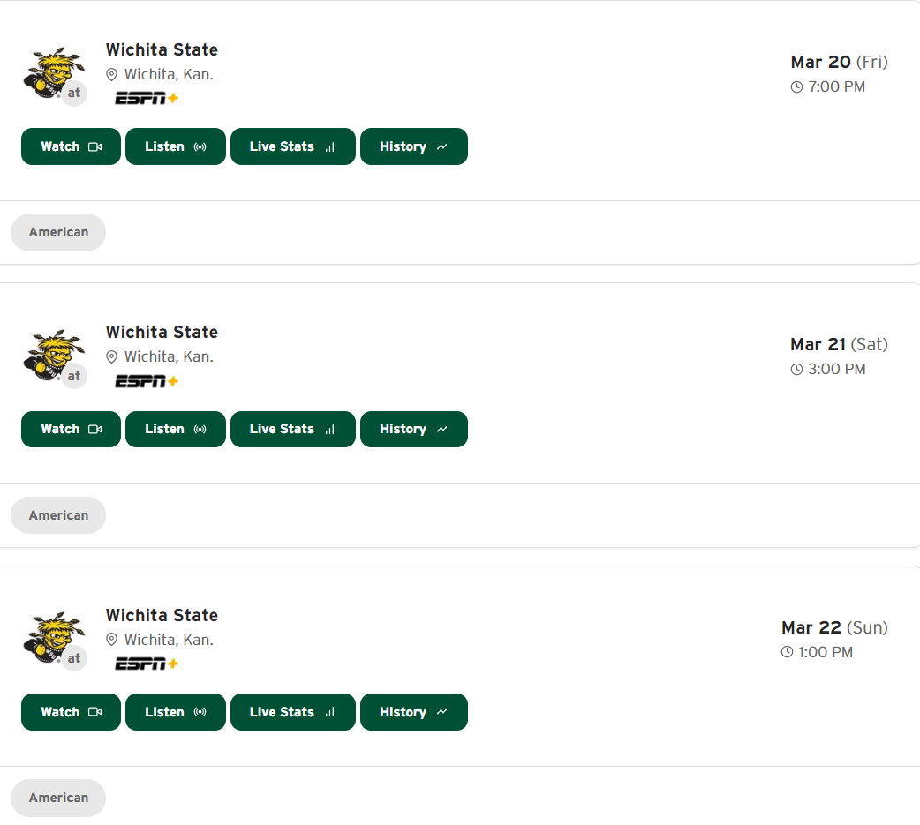Click Wichita State logo in first game

[x=51, y=71]
